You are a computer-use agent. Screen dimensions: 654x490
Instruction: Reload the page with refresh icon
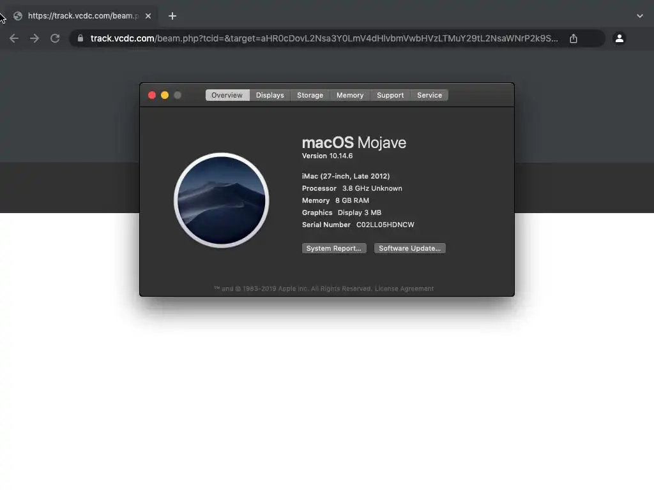click(55, 38)
